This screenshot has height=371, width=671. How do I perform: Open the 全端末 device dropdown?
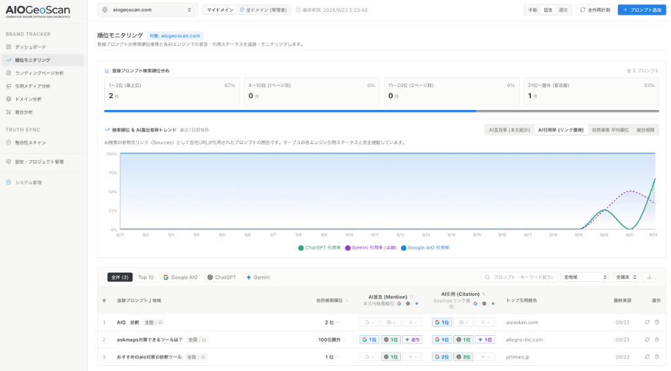pyautogui.click(x=626, y=277)
